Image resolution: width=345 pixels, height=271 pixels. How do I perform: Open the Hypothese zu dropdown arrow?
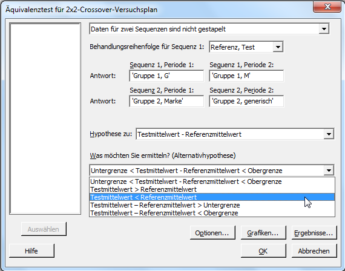click(x=329, y=134)
